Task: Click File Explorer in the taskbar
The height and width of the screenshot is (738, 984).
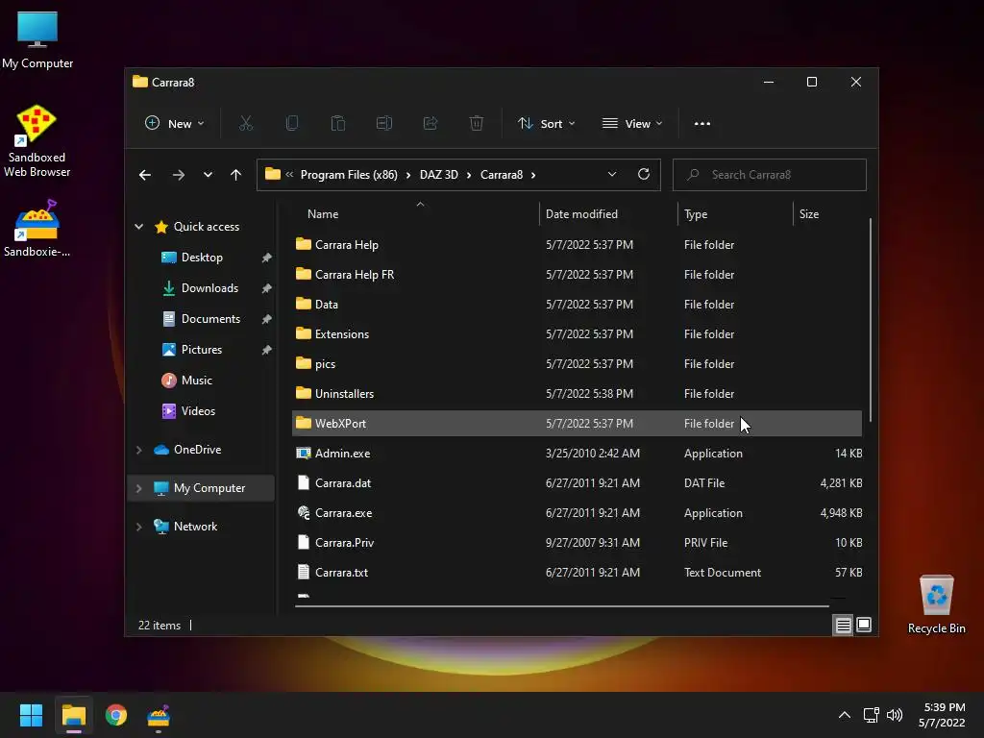Action: coord(74,715)
